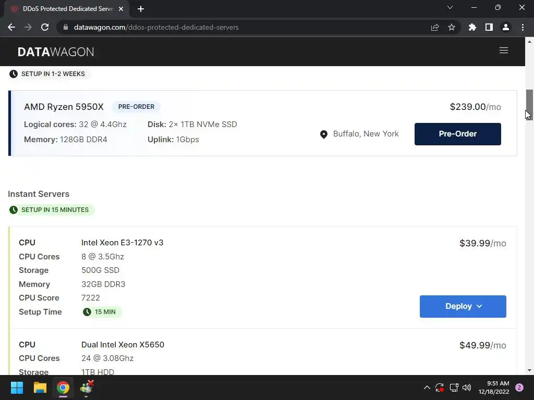Click Intel Xeon E3-1270 v3 text
Image resolution: width=534 pixels, height=400 pixels.
[x=122, y=243]
